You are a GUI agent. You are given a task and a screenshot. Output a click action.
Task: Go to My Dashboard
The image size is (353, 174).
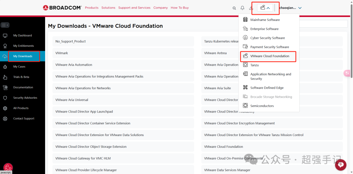pos(23,36)
